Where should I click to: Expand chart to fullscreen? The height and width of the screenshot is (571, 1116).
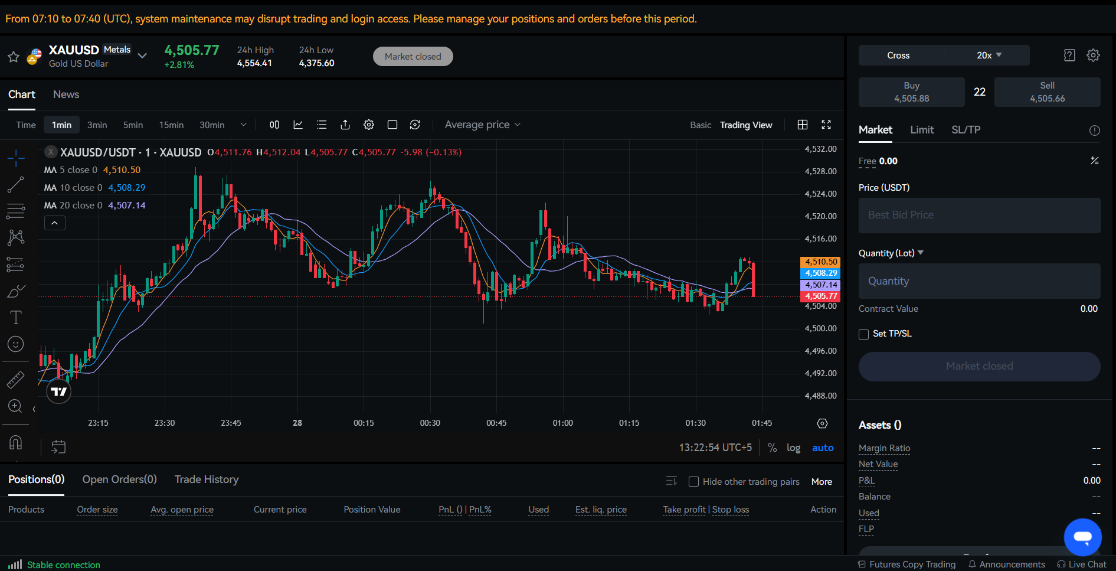click(826, 125)
